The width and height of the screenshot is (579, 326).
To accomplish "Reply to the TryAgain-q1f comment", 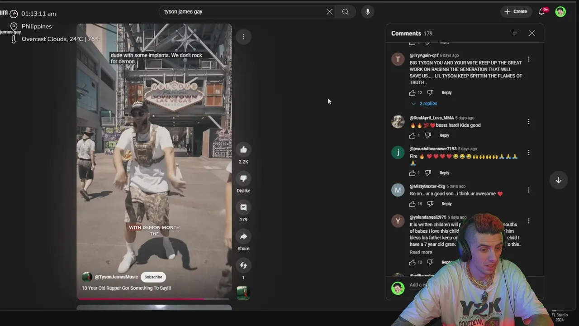I will [x=446, y=93].
